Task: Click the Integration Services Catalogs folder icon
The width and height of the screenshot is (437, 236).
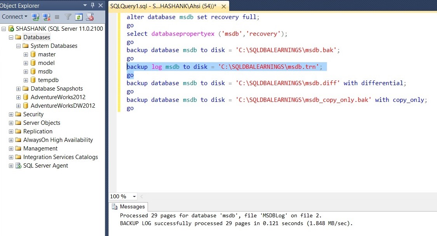Action: click(18, 157)
